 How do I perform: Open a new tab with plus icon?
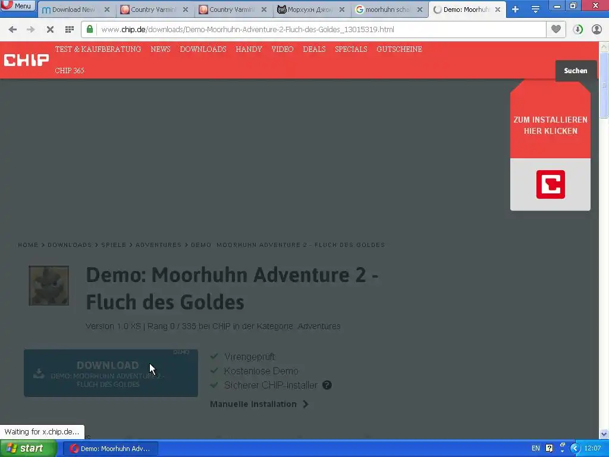[515, 10]
